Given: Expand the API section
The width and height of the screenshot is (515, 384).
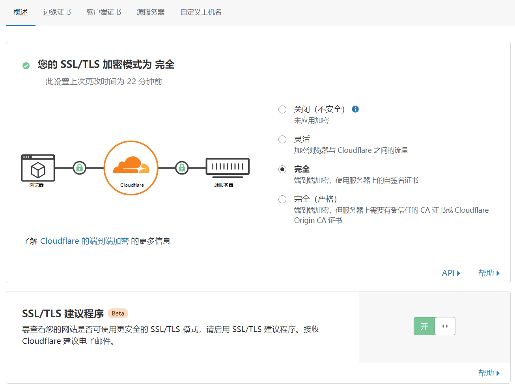Looking at the screenshot, I should (x=451, y=273).
